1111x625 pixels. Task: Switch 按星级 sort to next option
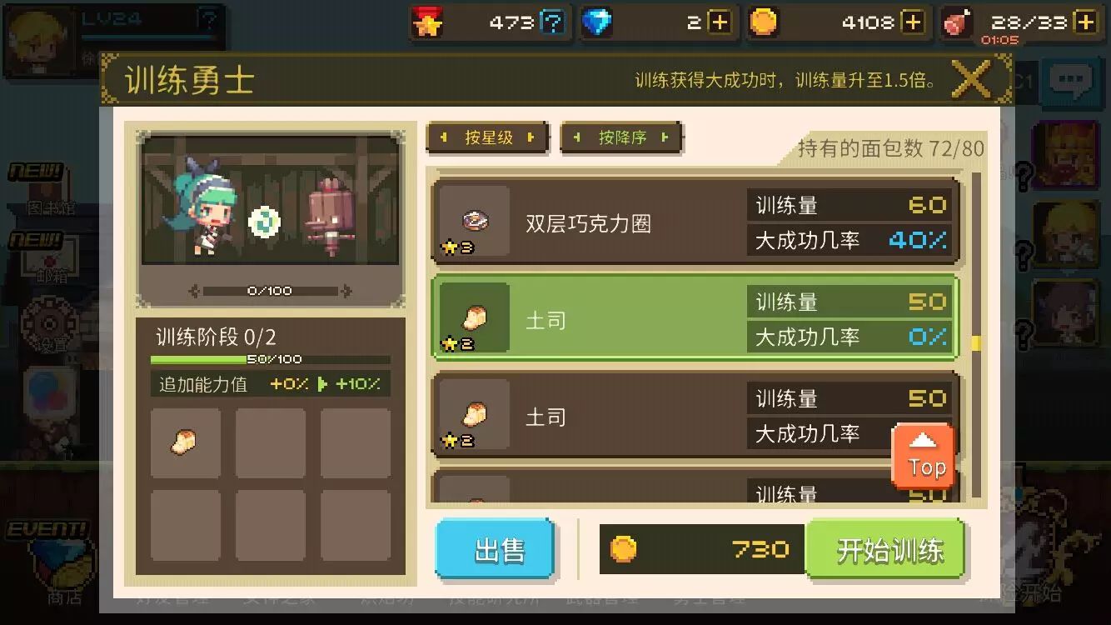point(531,137)
